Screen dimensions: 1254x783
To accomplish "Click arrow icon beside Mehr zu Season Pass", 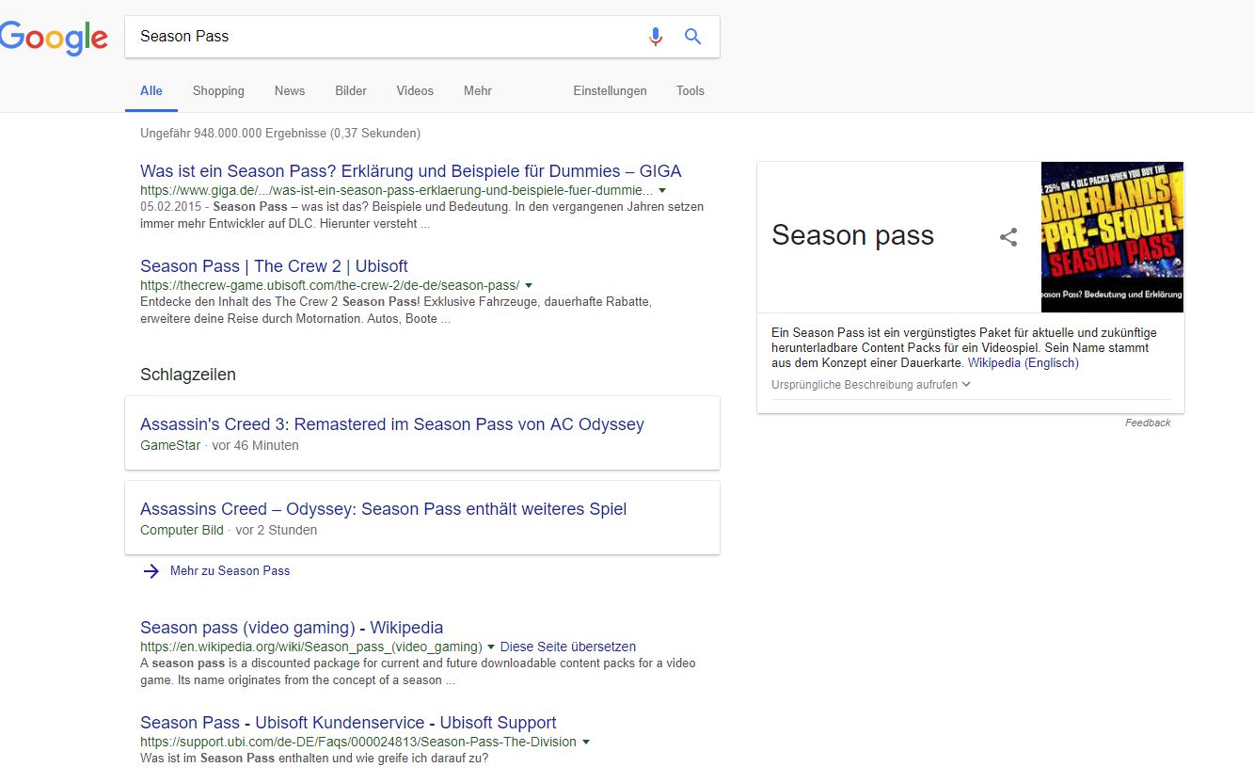I will (x=151, y=570).
